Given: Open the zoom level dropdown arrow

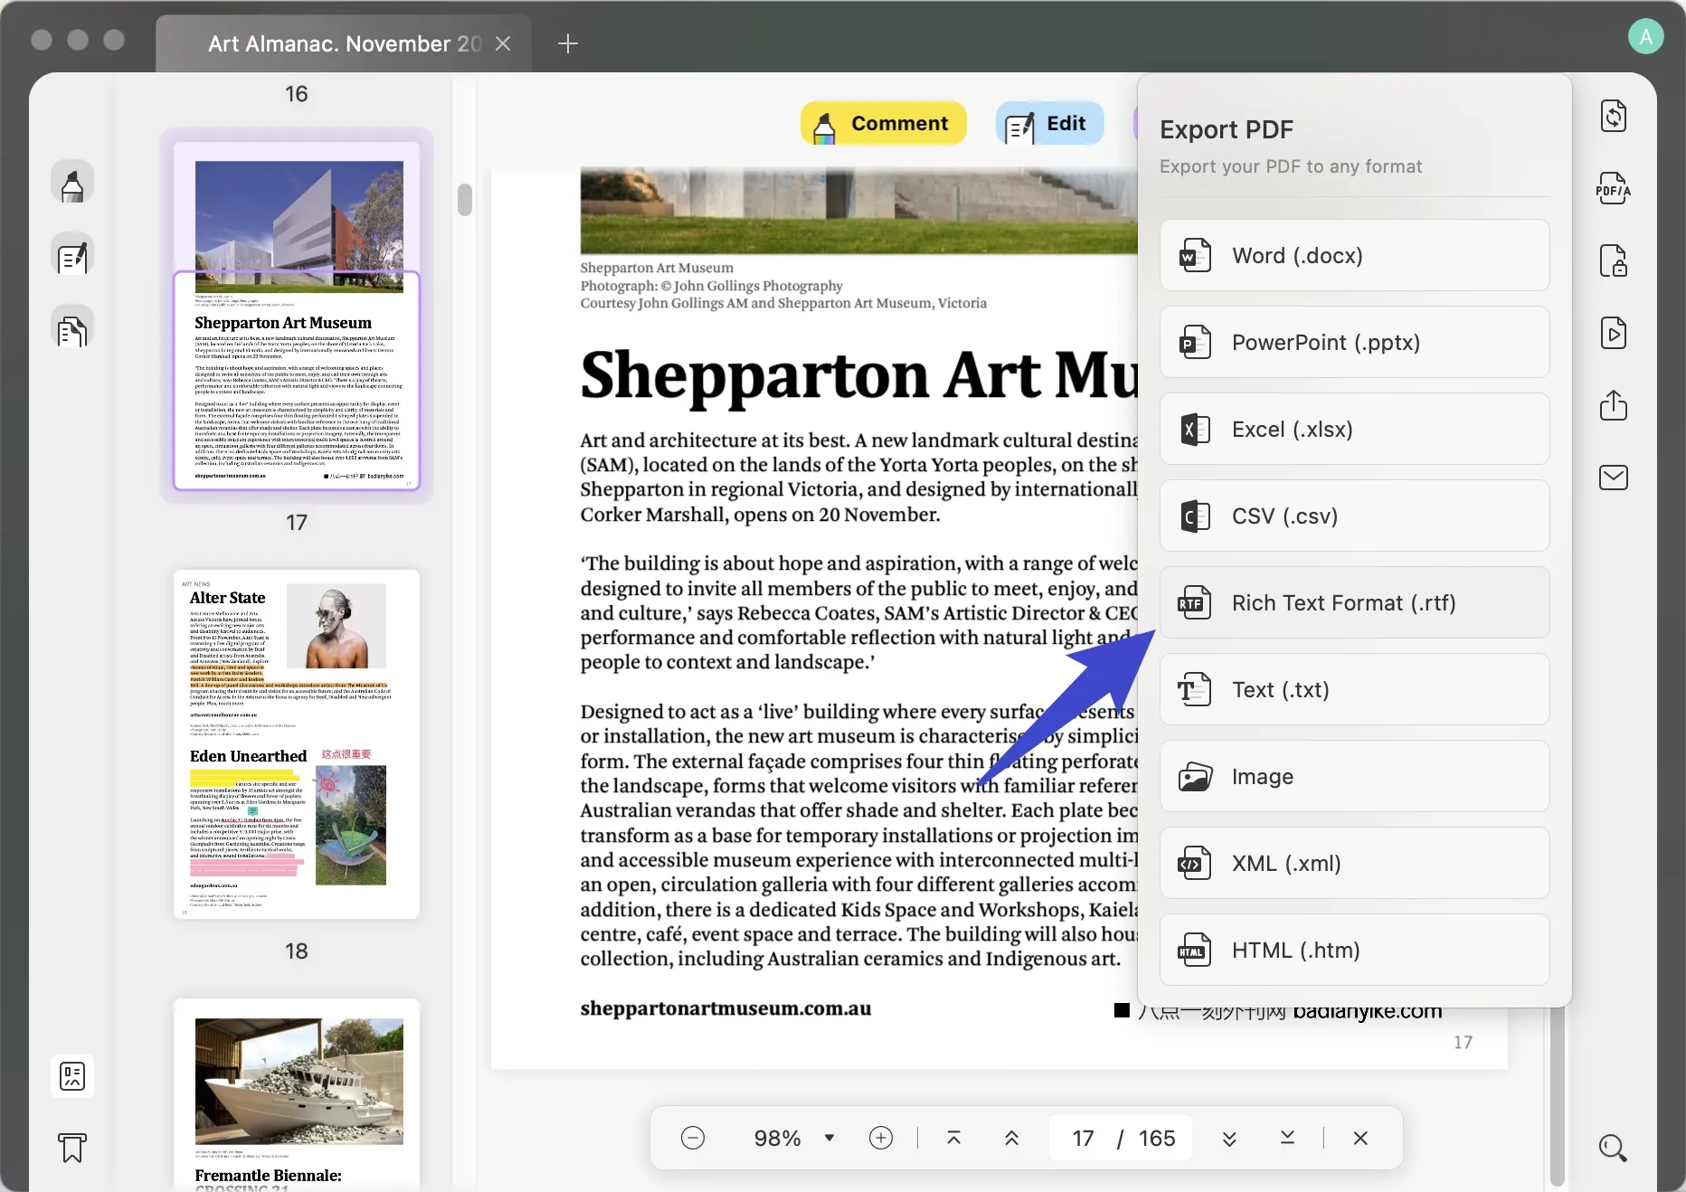Looking at the screenshot, I should (x=829, y=1138).
